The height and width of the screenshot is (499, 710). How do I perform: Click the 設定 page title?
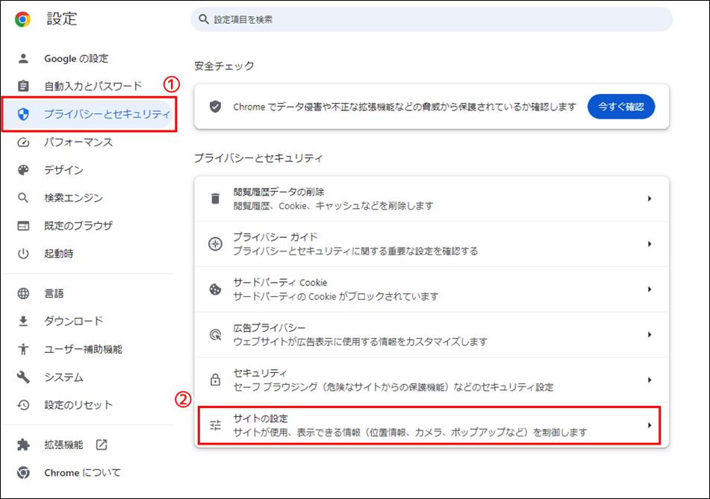(x=62, y=19)
